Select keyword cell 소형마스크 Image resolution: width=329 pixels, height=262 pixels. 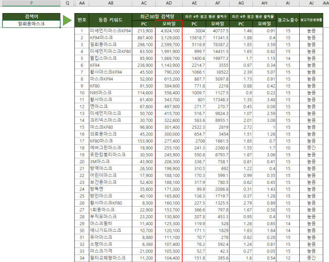[x=111, y=244]
